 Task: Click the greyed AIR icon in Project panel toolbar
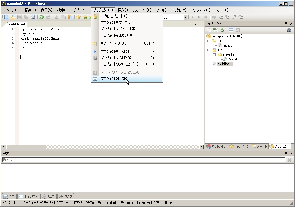point(238,30)
